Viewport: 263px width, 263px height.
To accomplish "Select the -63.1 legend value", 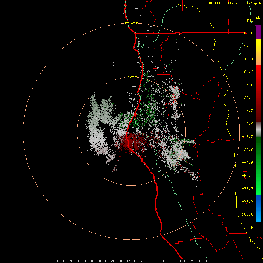I will coord(248,176).
